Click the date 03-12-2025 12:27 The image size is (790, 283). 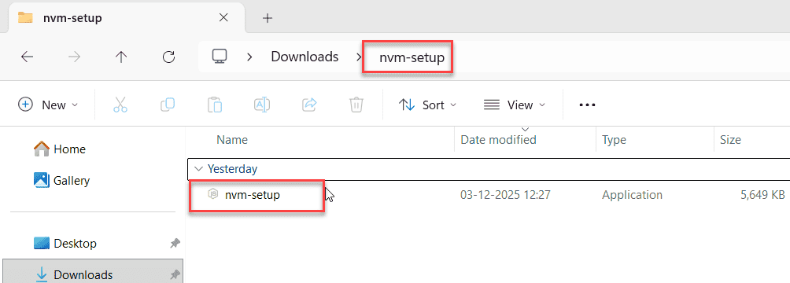(505, 195)
